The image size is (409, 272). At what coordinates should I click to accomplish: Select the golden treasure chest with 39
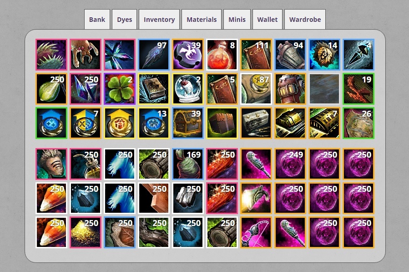tap(188, 123)
